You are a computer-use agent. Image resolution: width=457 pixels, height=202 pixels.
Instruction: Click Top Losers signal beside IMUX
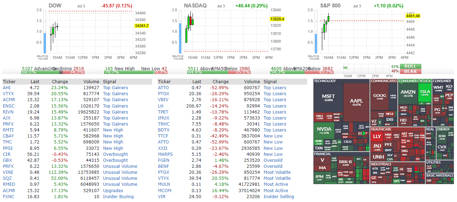point(275,118)
